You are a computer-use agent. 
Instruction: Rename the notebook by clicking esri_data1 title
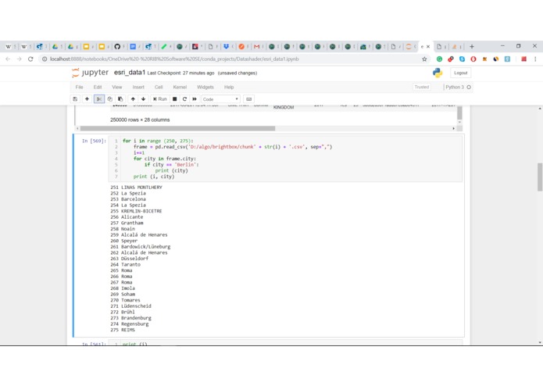pyautogui.click(x=130, y=73)
